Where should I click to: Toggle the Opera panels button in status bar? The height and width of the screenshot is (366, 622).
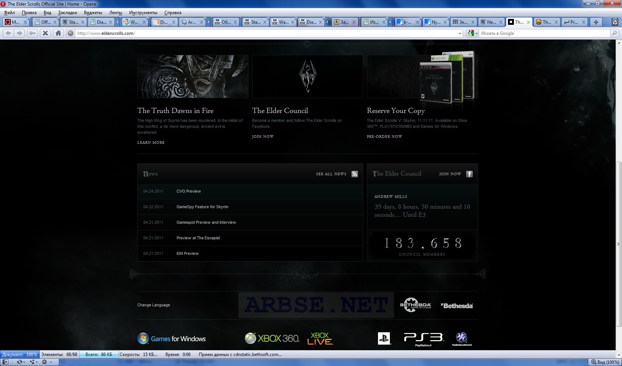tap(6, 362)
